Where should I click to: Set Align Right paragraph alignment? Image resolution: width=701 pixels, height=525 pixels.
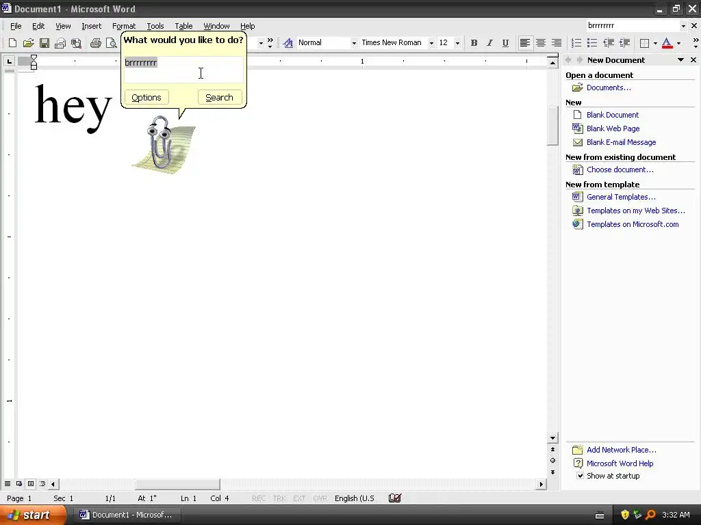click(556, 43)
